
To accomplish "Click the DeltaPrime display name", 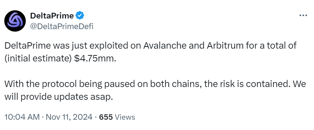I will 52,16.
